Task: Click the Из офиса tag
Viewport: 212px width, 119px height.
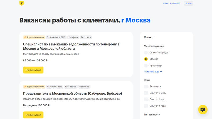Action: click(x=73, y=37)
